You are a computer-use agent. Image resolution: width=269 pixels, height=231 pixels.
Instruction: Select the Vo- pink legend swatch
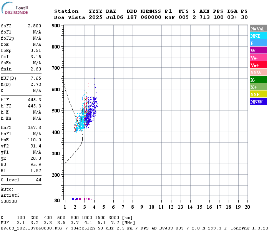pyautogui.click(x=258, y=58)
